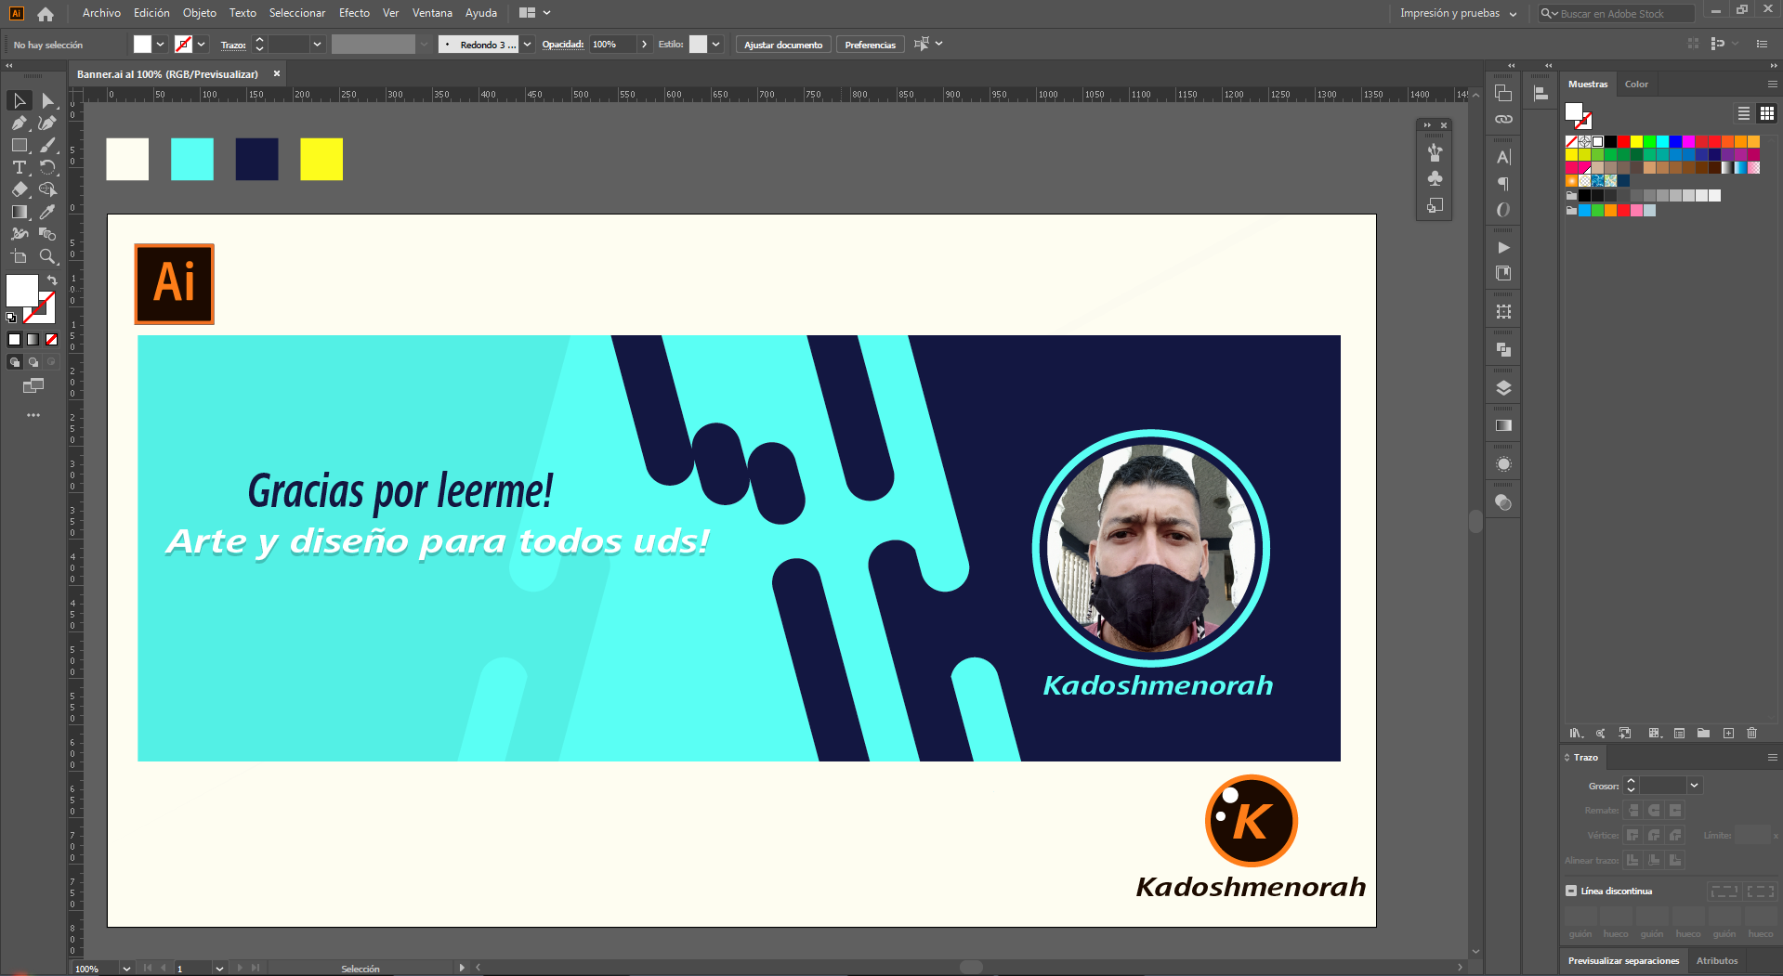The width and height of the screenshot is (1783, 976).
Task: Set fill mode to gradient
Action: pyautogui.click(x=33, y=340)
